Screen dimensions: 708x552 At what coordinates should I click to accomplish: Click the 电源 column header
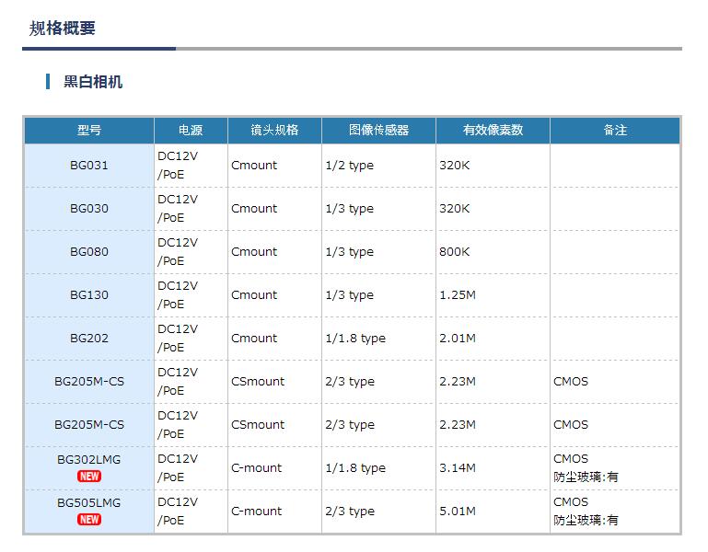pyautogui.click(x=191, y=131)
